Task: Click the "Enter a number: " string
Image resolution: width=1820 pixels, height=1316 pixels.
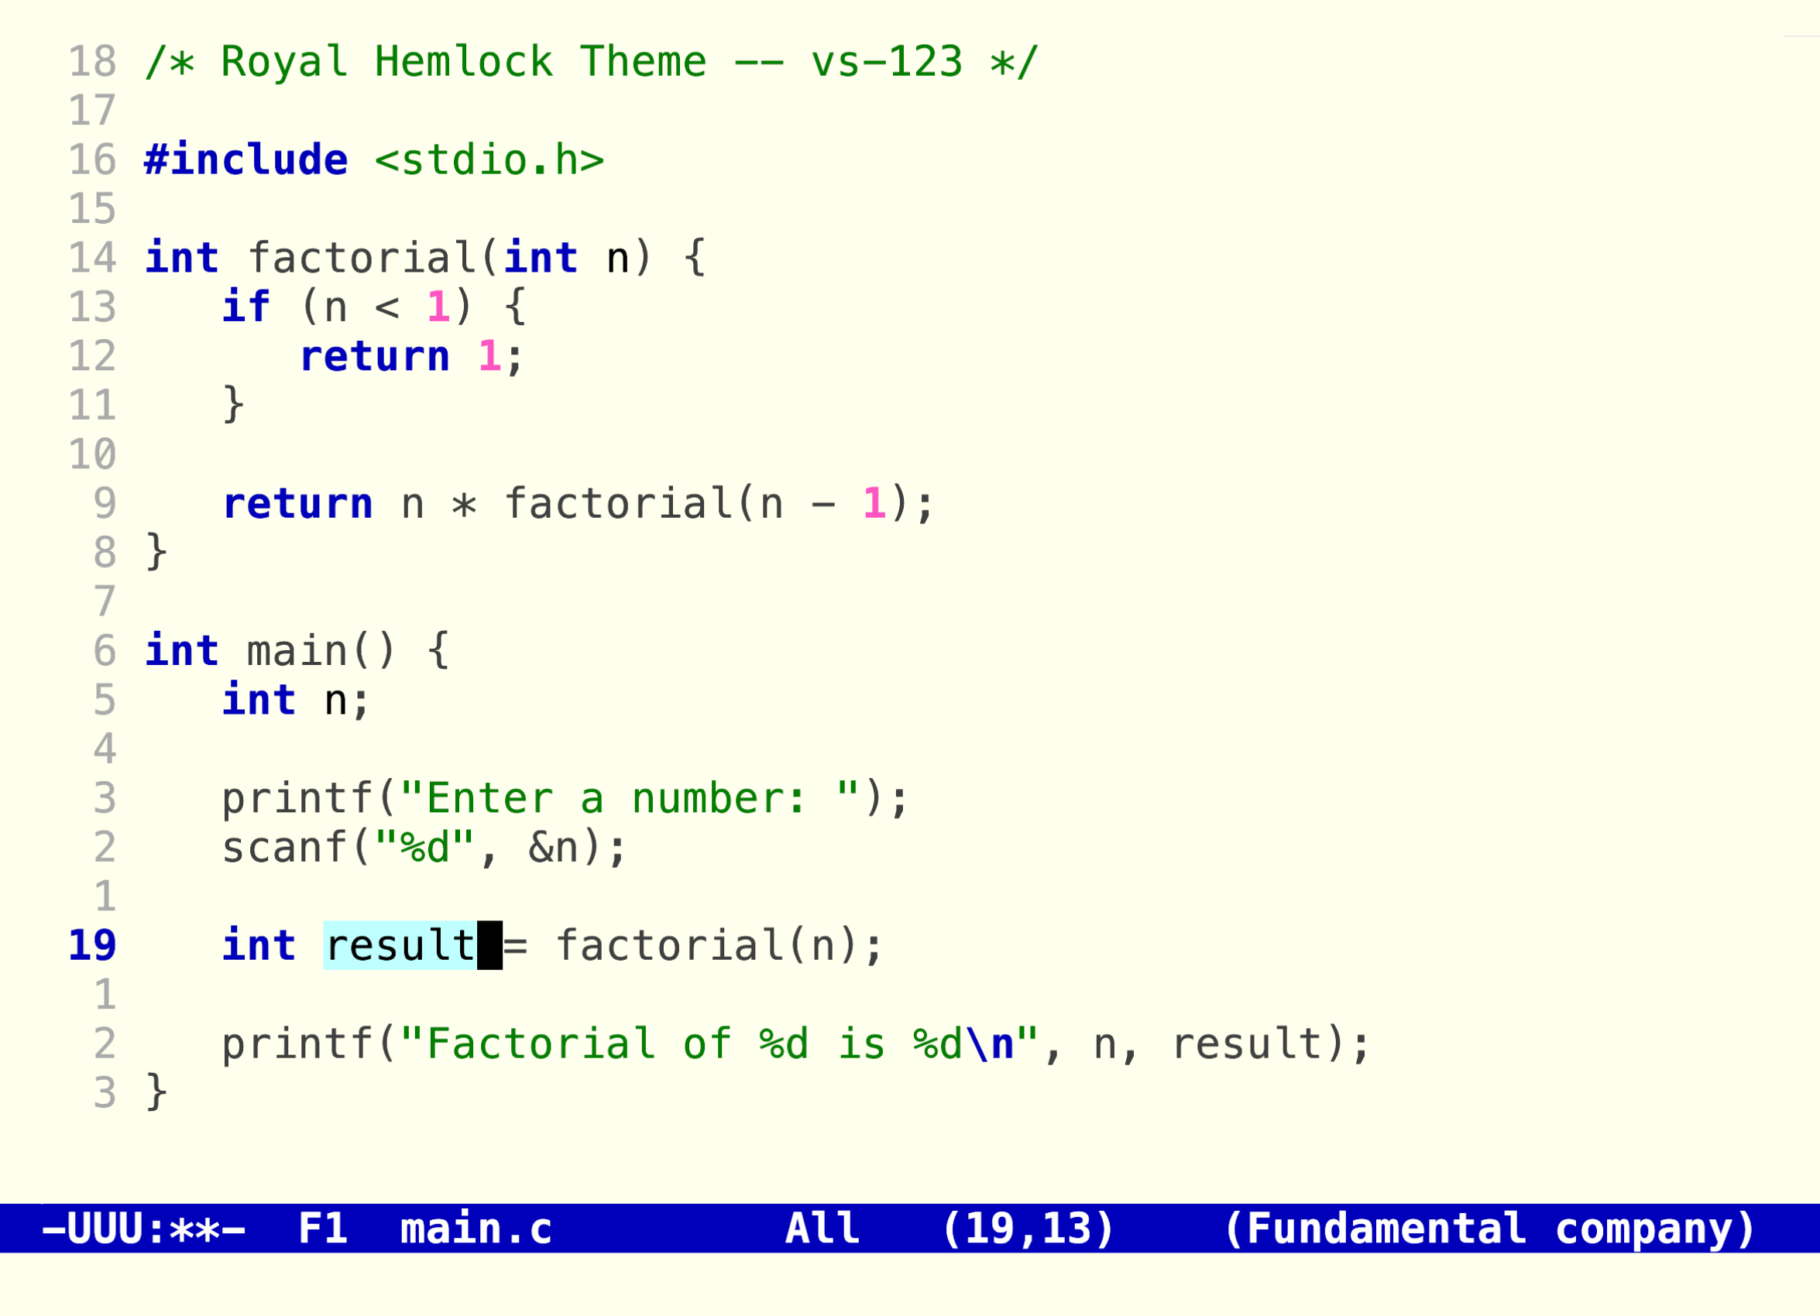Action: pyautogui.click(x=629, y=798)
